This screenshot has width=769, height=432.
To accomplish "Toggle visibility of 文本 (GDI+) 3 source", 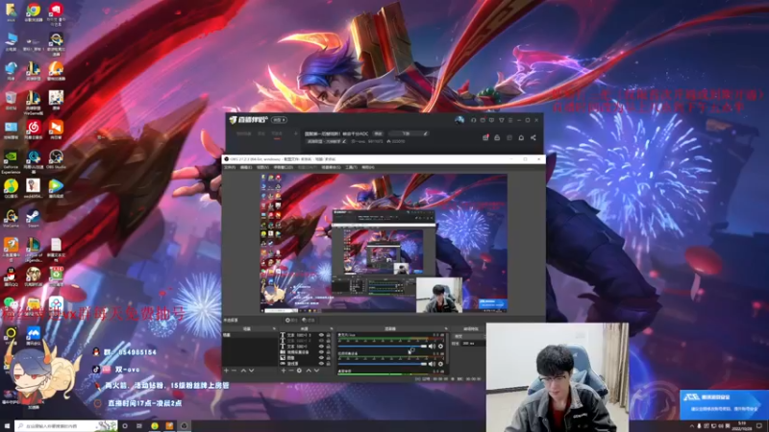I will [x=321, y=335].
